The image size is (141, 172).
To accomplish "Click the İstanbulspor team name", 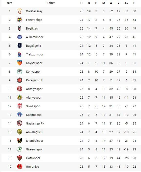I will pyautogui.click(x=35, y=141).
